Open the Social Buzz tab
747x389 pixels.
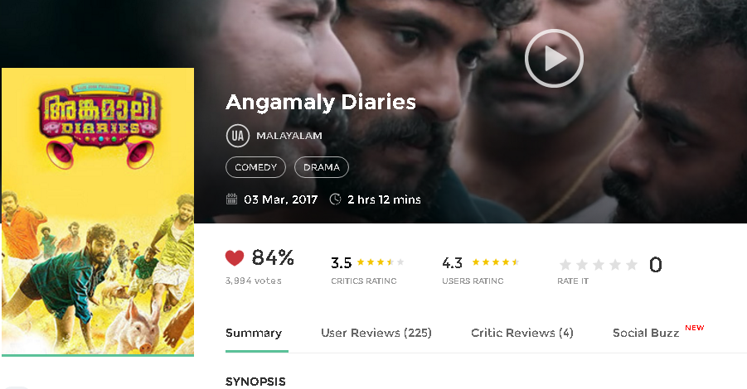click(646, 333)
